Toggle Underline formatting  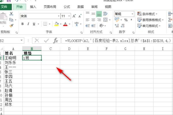pos(34,24)
